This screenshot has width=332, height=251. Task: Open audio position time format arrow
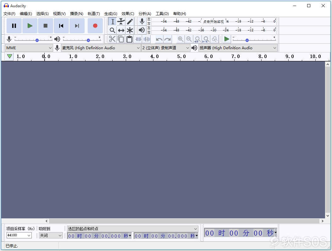click(x=275, y=233)
